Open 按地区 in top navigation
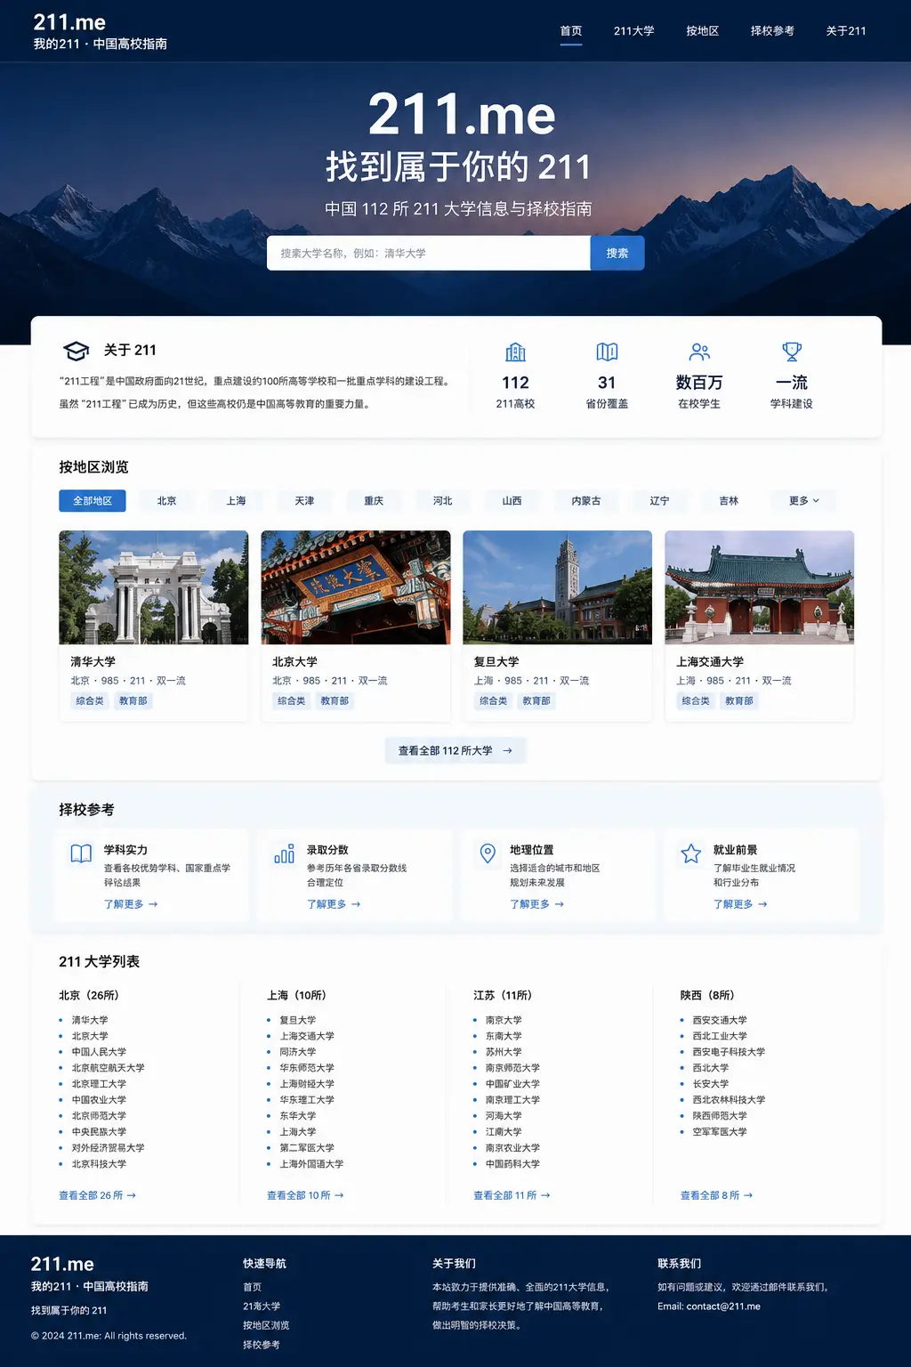 tap(702, 31)
